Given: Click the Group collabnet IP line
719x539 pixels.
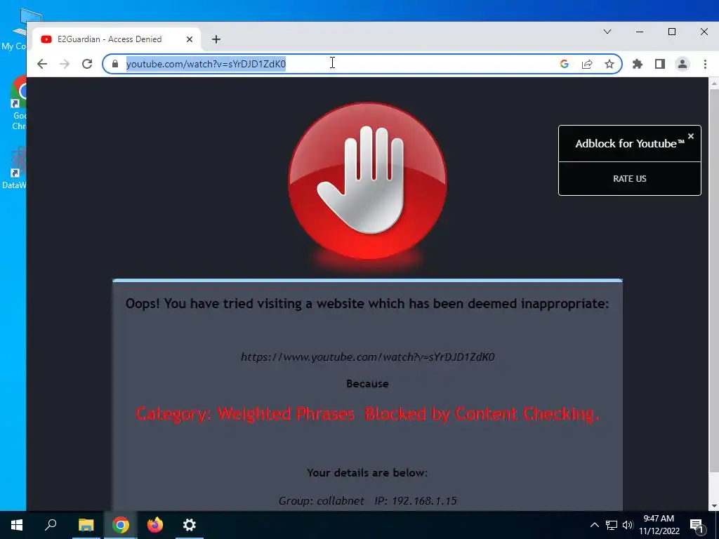Looking at the screenshot, I should point(368,500).
